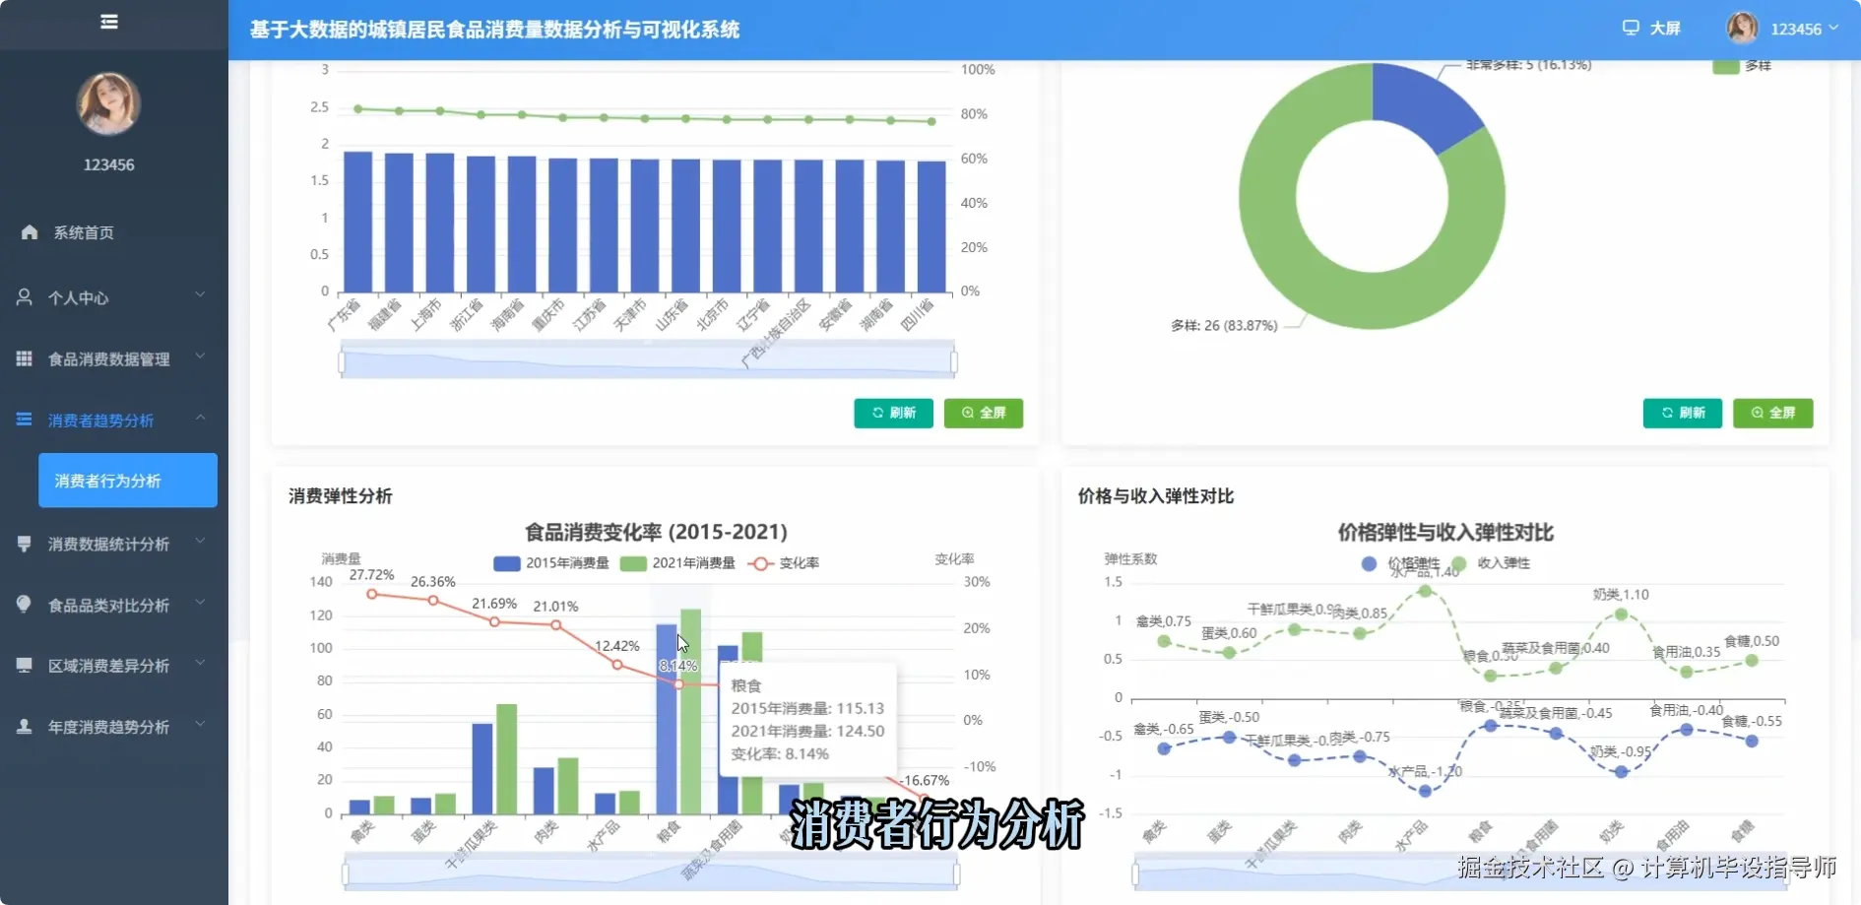Image resolution: width=1861 pixels, height=905 pixels.
Task: Click the food change chart zoom slider left handle
Action: tap(345, 873)
